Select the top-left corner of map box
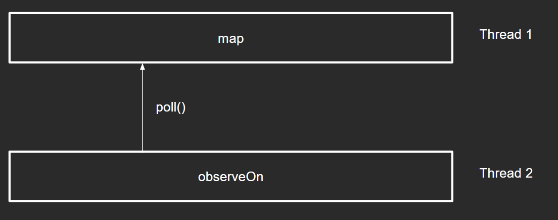 coord(10,14)
